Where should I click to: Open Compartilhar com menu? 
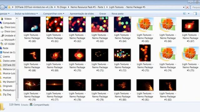[x=54, y=14]
